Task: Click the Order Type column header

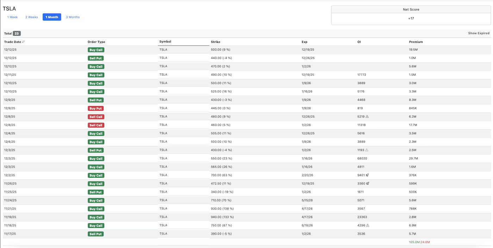Action: [96, 42]
